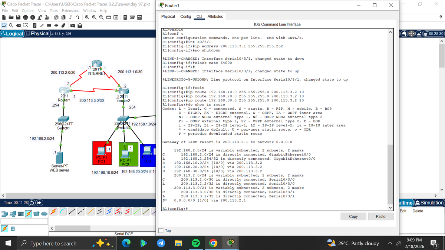This screenshot has width=445, height=250.
Task: Pick the Draw Rectangle tool
Action: click(49, 25)
